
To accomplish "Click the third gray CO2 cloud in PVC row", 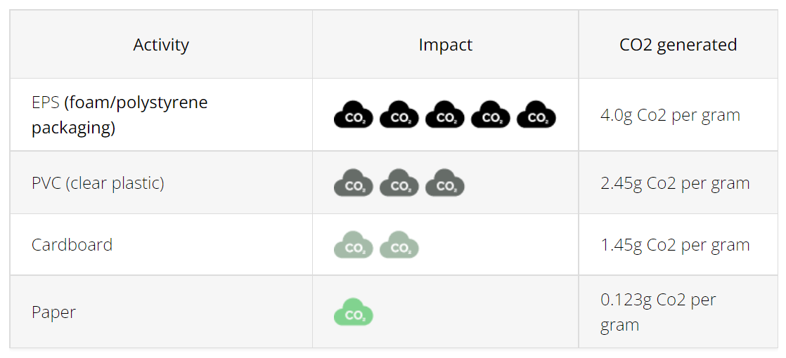I will coord(444,183).
